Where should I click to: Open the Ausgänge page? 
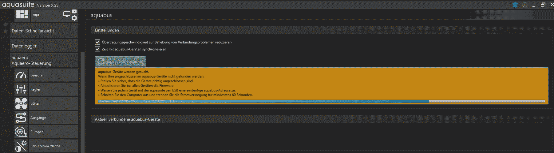click(x=53, y=118)
